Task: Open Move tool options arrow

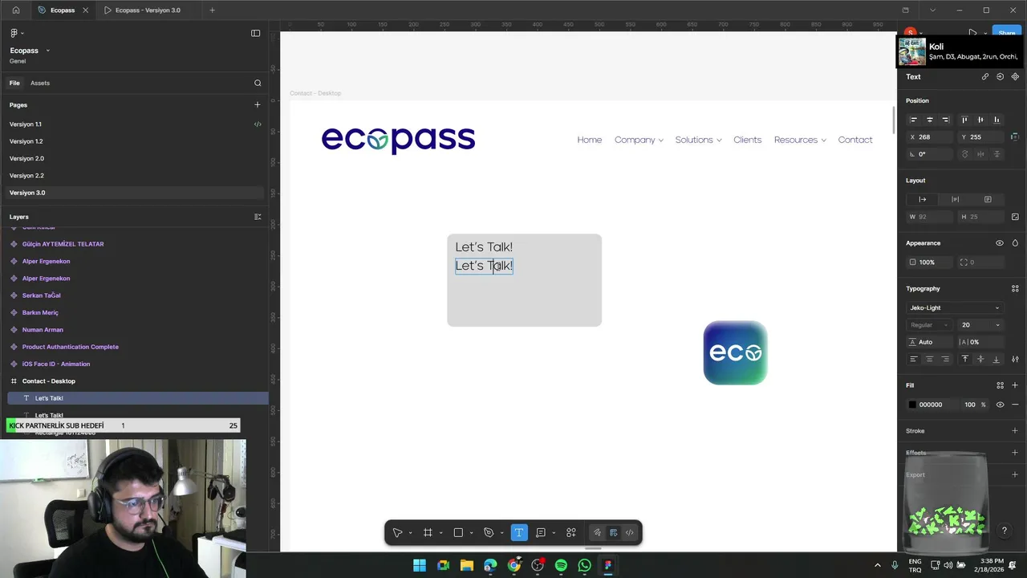Action: pyautogui.click(x=410, y=533)
